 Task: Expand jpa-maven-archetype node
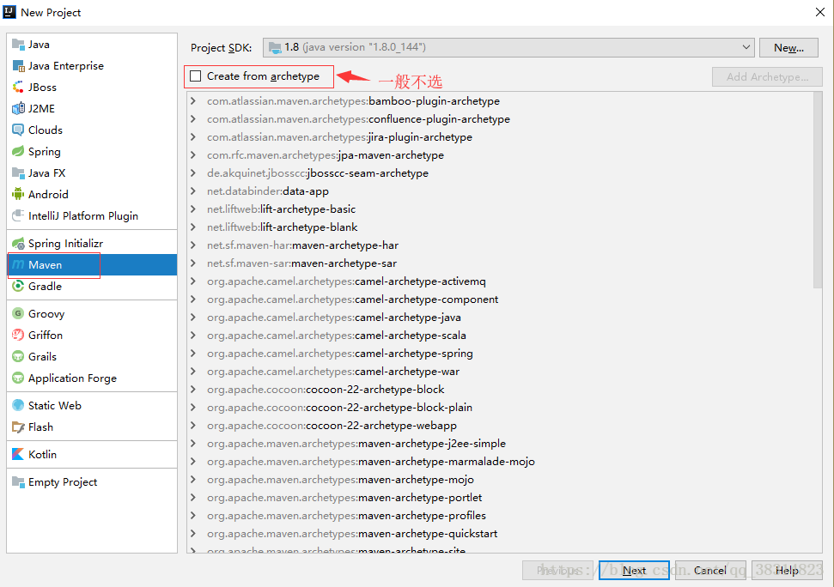click(x=193, y=155)
